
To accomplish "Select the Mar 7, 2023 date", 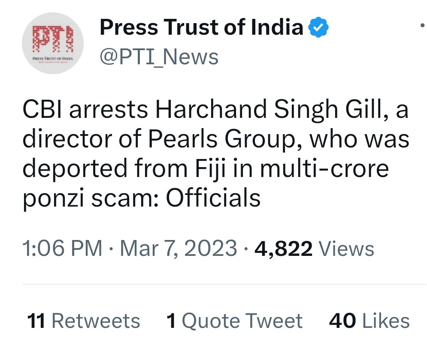I will click(x=178, y=249).
